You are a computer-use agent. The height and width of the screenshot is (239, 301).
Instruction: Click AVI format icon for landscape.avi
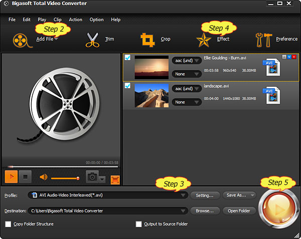[x=271, y=95]
